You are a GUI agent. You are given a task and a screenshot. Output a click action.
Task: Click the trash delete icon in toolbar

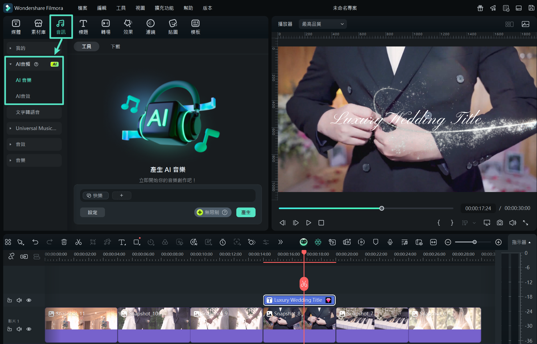(64, 242)
